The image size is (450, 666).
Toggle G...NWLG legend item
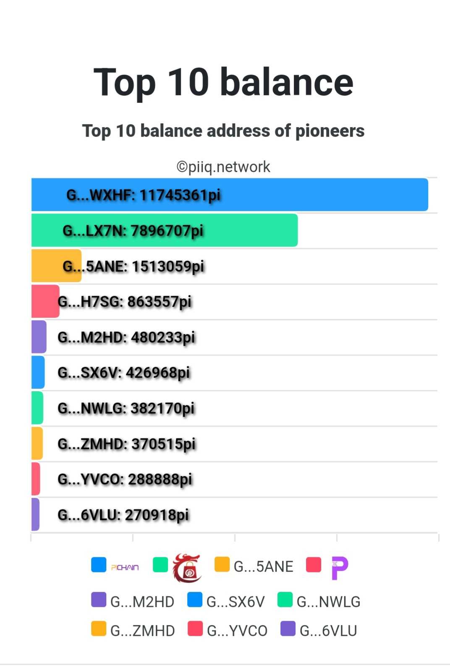(319, 601)
